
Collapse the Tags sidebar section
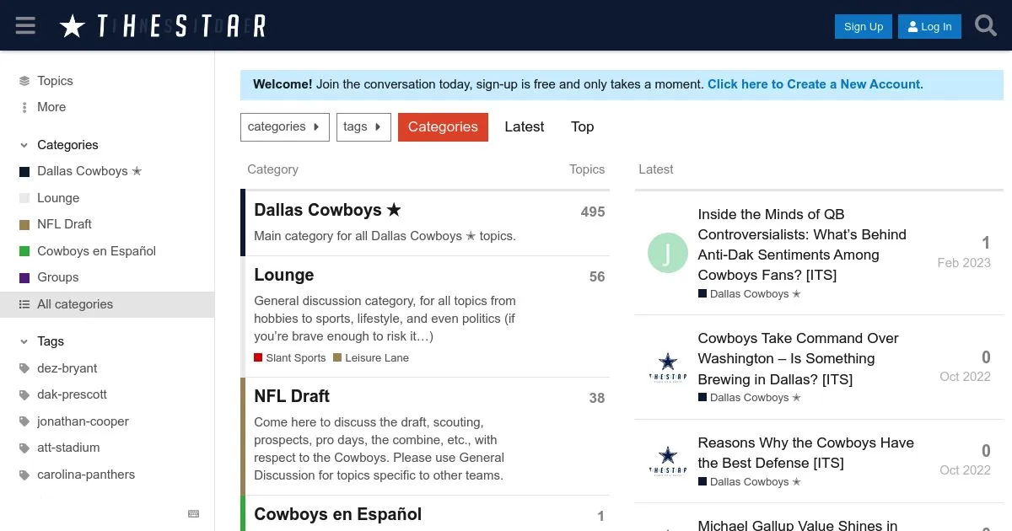coord(24,341)
